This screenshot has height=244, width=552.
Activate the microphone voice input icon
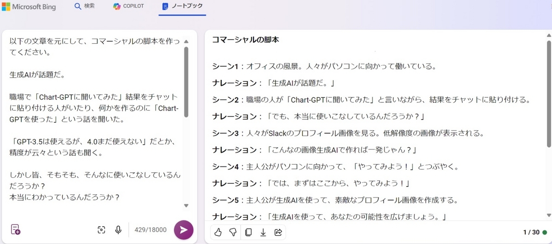[118, 230]
